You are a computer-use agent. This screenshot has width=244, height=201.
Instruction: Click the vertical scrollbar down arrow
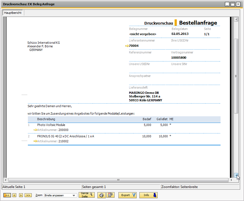click(236, 175)
